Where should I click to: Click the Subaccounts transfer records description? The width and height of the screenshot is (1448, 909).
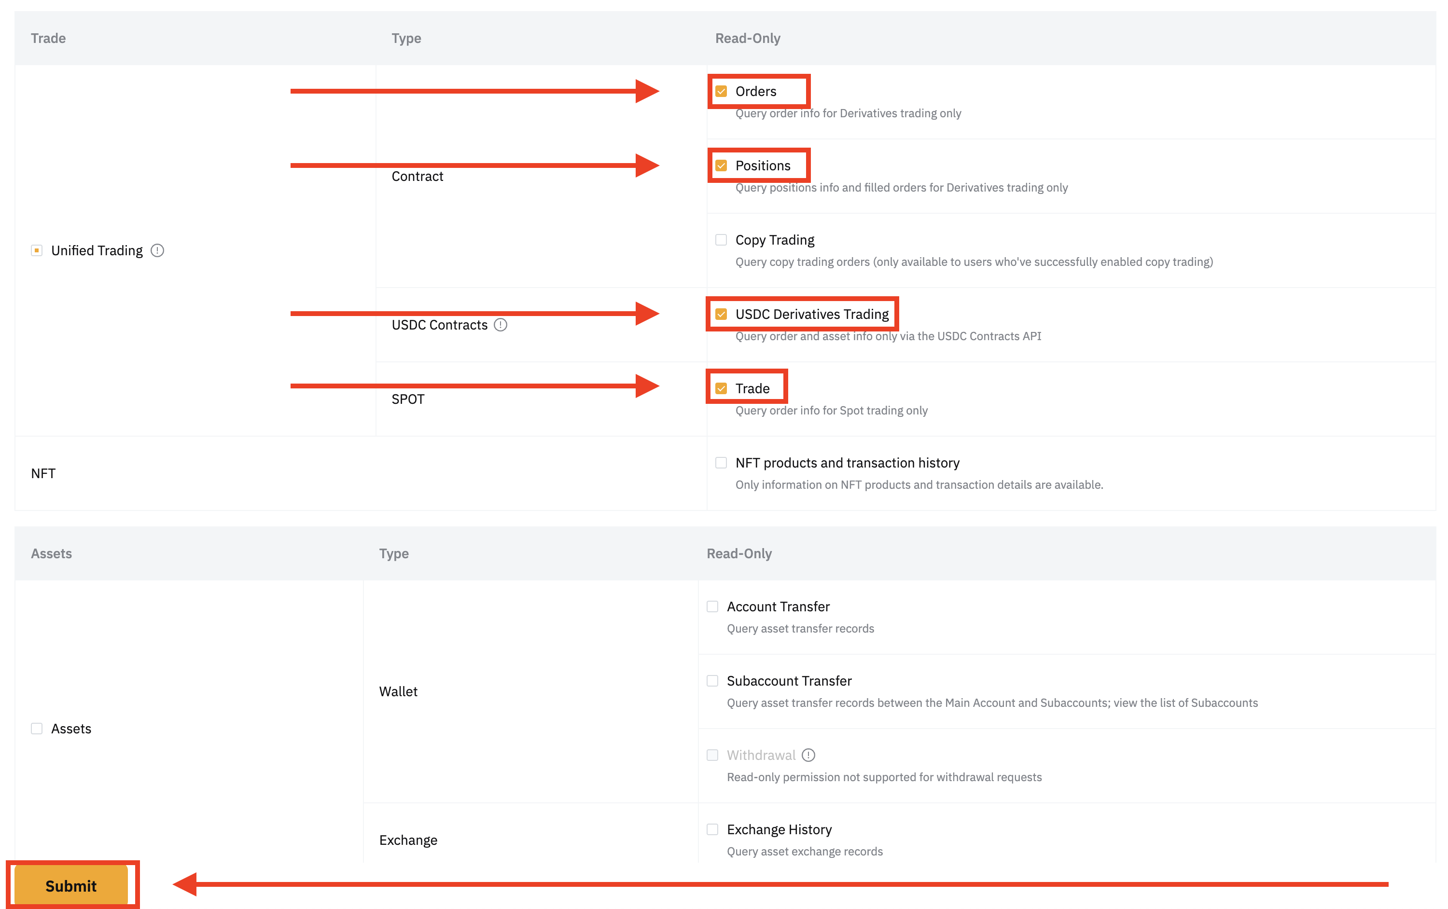(992, 703)
